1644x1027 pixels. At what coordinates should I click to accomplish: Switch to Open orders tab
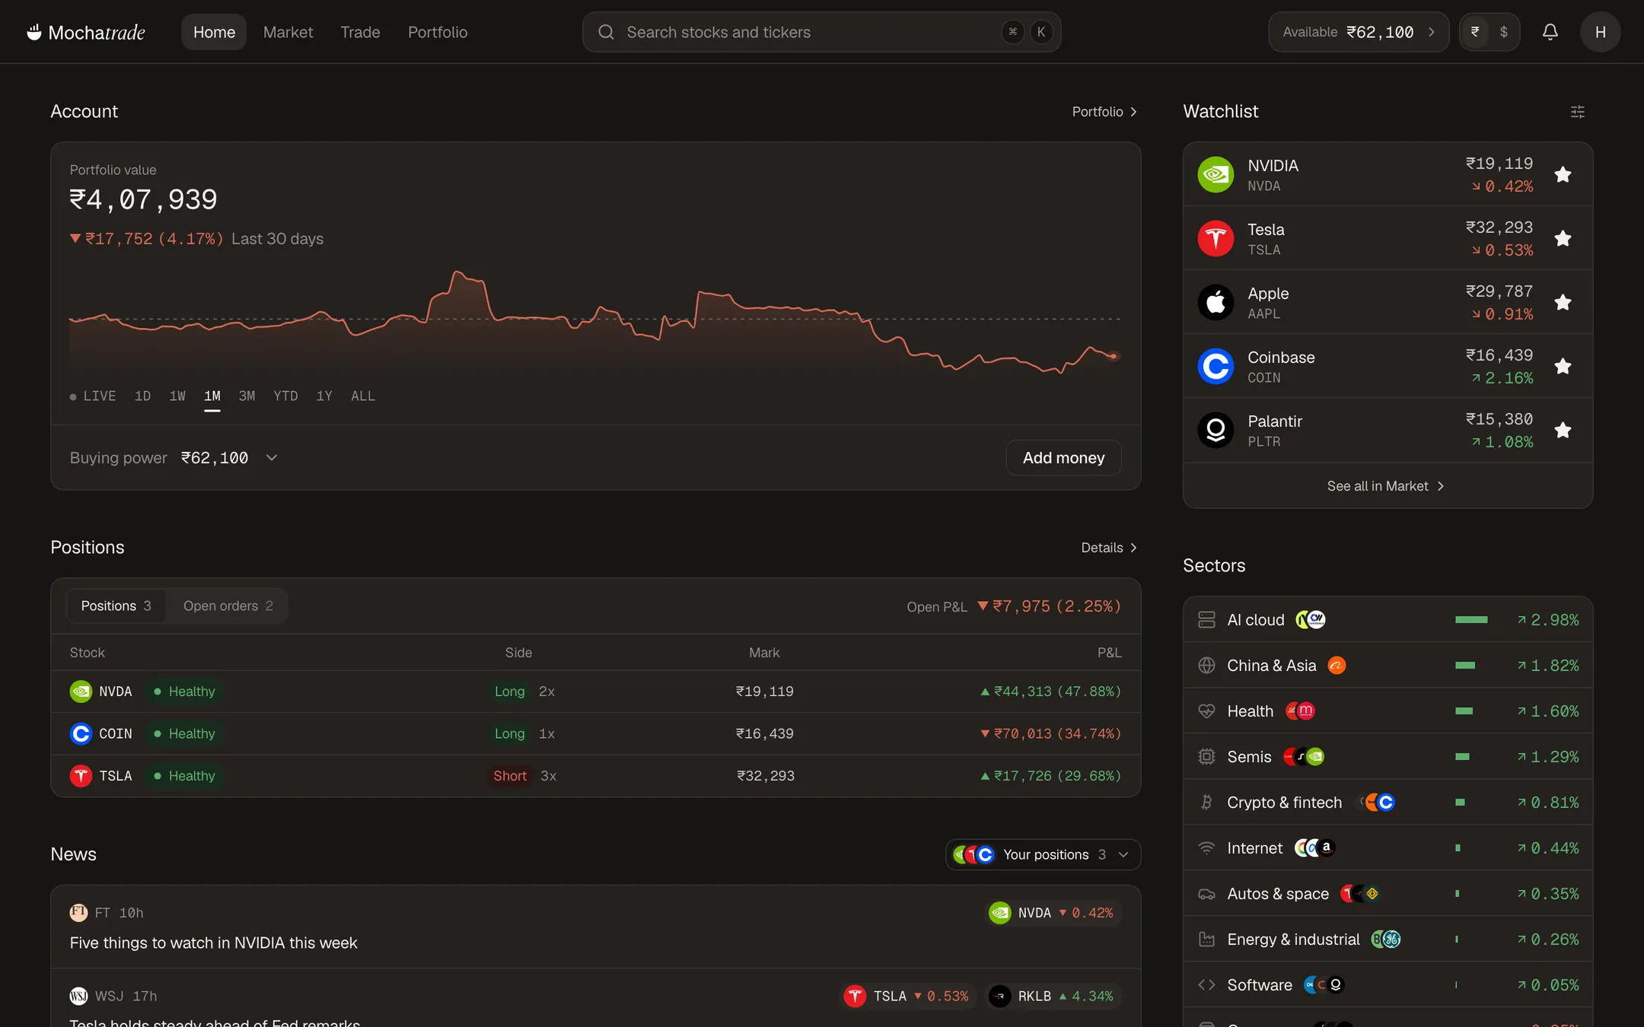click(228, 606)
